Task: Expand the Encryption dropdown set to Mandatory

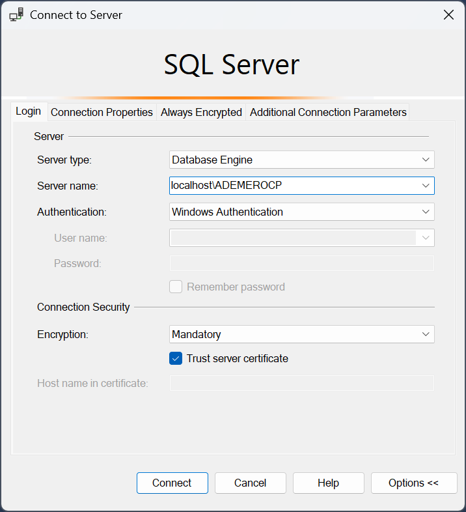Action: click(x=426, y=334)
